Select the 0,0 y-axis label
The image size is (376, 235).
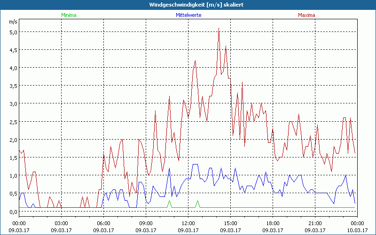(x=12, y=211)
